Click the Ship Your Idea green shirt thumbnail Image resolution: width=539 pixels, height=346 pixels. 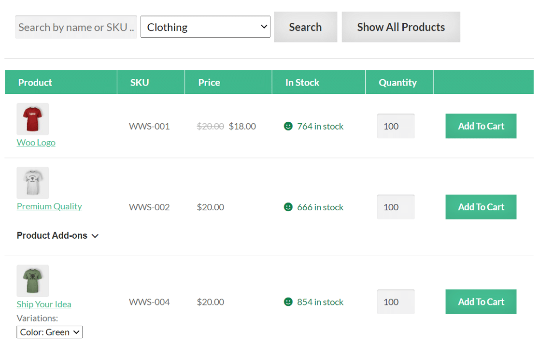(x=32, y=280)
